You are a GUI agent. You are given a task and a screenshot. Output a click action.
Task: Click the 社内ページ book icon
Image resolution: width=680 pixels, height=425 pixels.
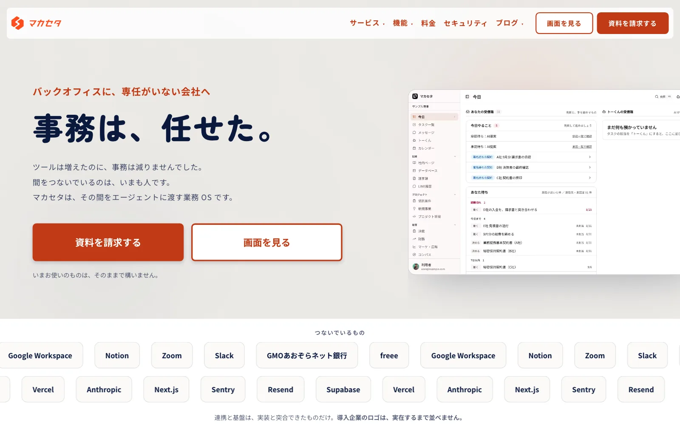point(414,163)
